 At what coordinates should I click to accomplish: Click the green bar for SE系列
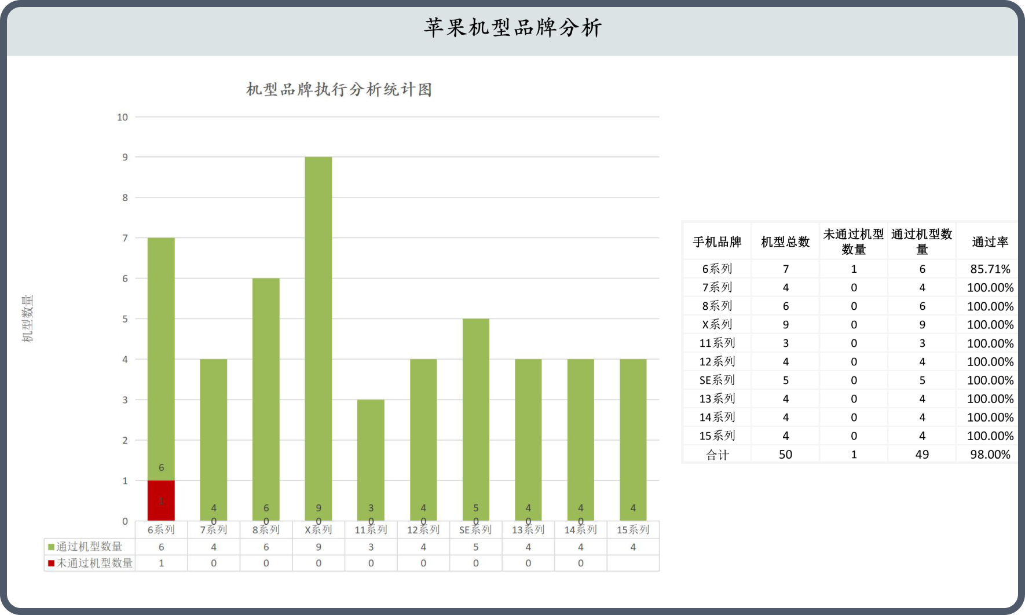pyautogui.click(x=475, y=417)
